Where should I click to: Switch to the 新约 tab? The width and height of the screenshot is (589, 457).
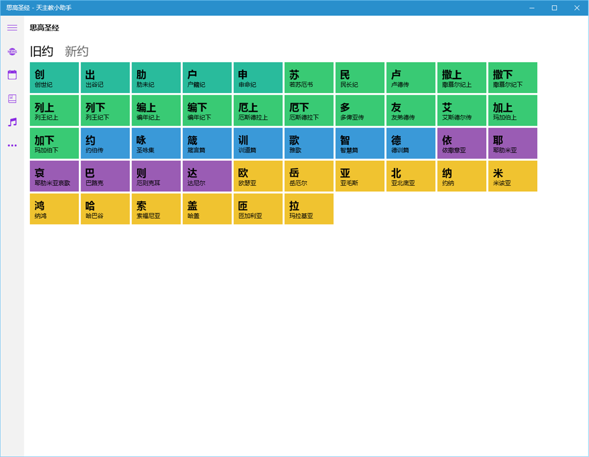(76, 51)
